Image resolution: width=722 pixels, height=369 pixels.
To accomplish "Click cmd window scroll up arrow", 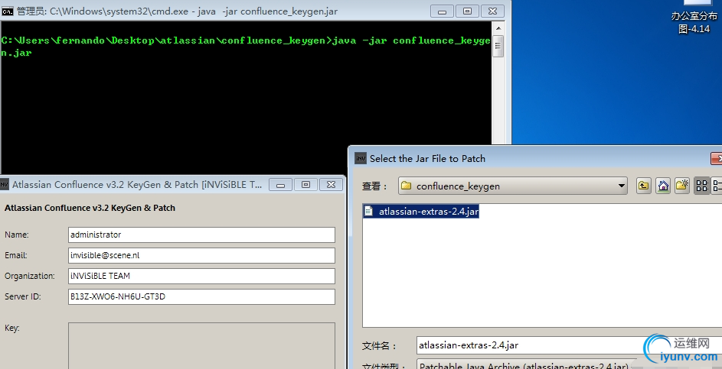I will pyautogui.click(x=498, y=28).
